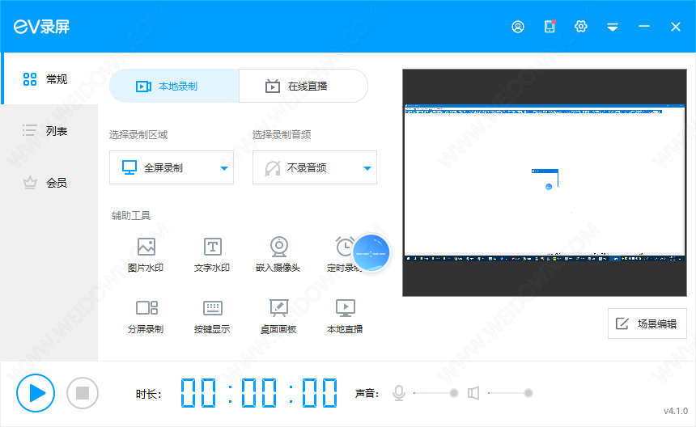The image size is (696, 427).
Task: Open the title bar dropdown menu icon
Action: [613, 27]
